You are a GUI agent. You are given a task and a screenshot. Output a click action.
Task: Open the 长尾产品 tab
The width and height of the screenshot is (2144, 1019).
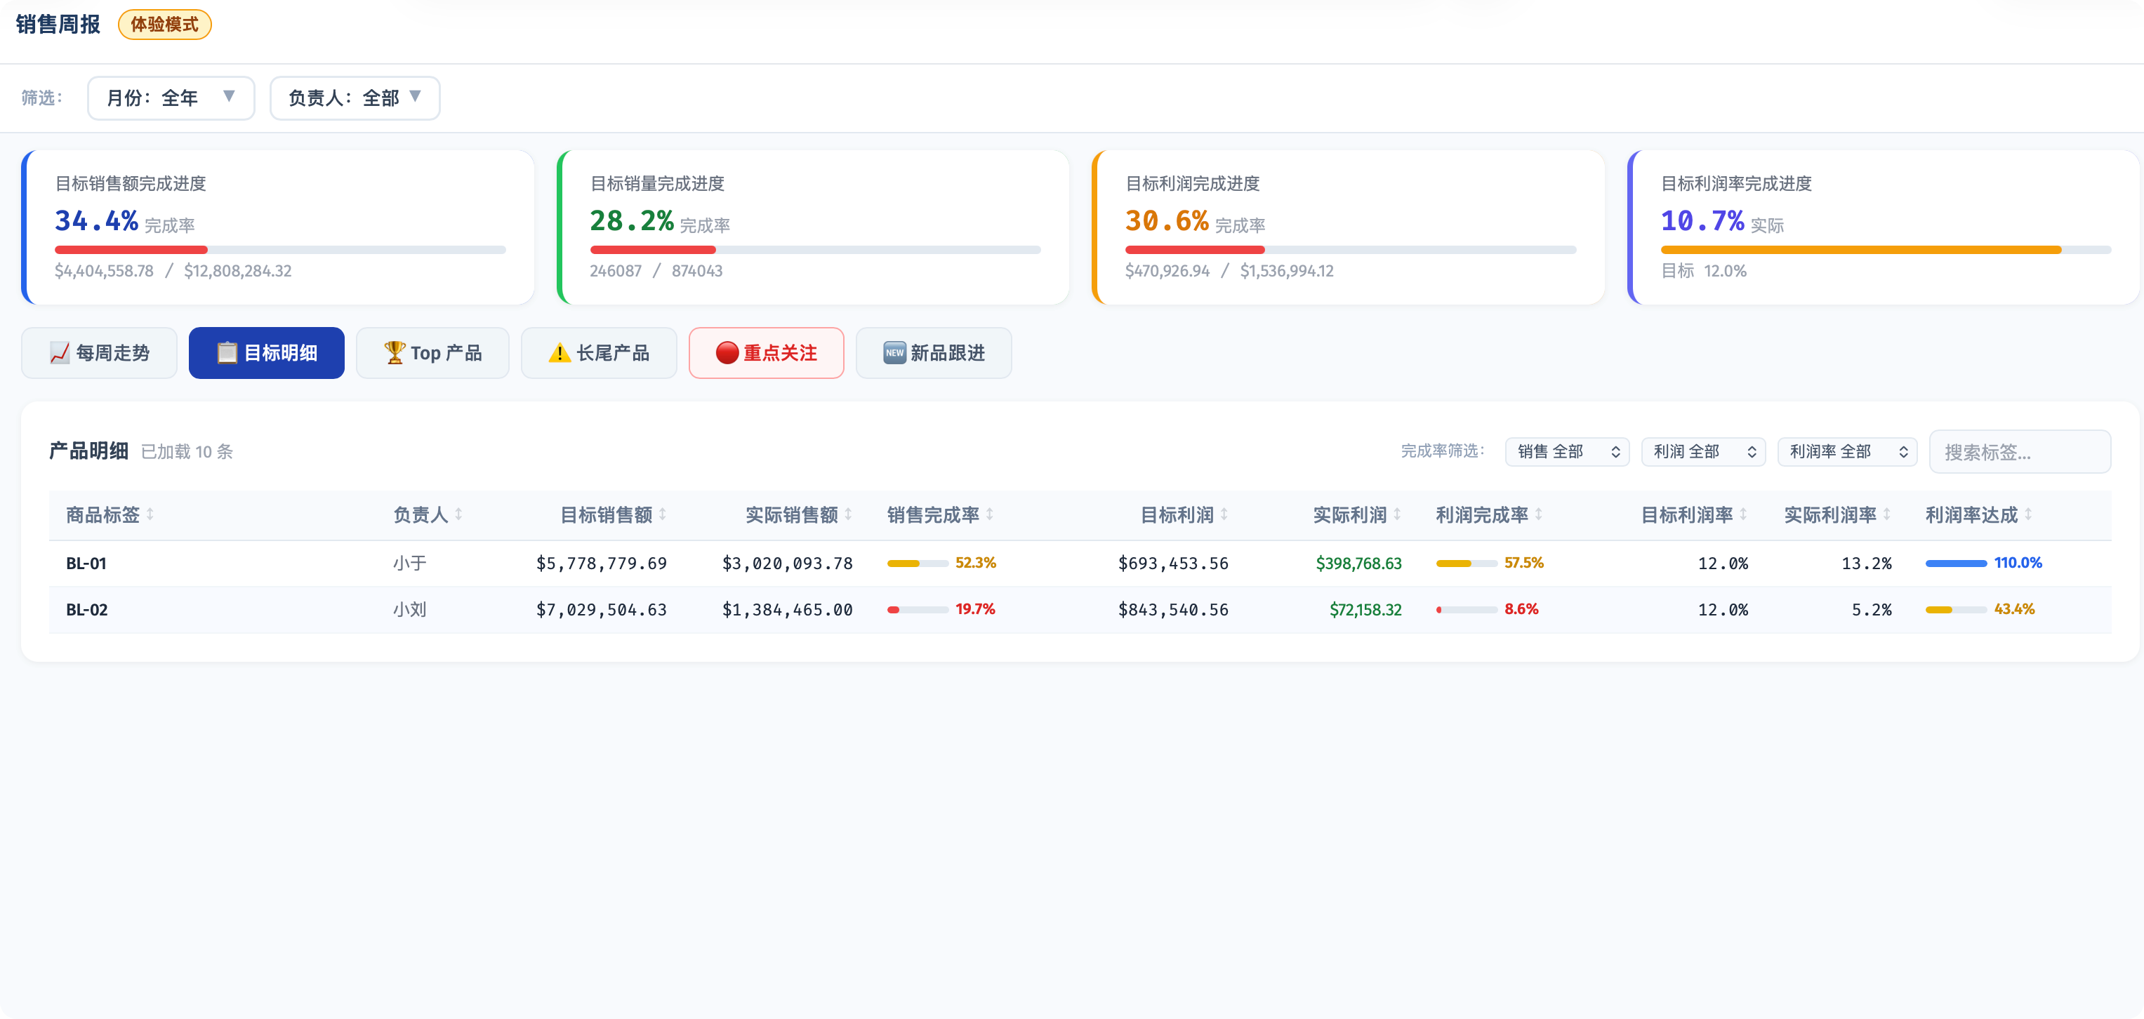[x=600, y=353]
